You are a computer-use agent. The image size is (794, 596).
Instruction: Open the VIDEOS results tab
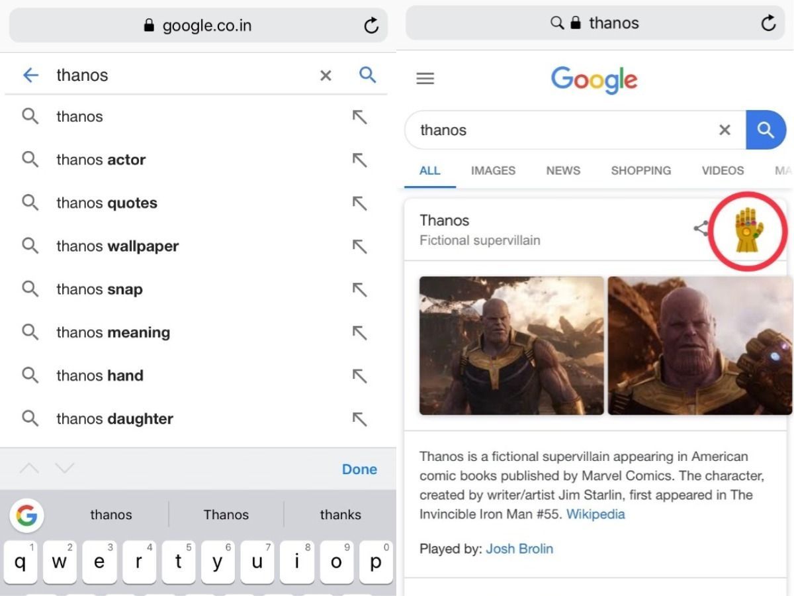click(x=723, y=170)
